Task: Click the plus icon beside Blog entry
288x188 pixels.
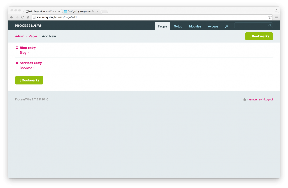Action: point(17,47)
